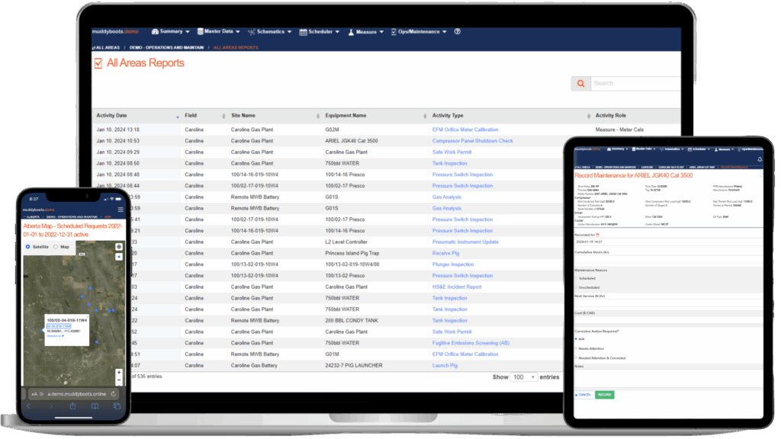
Task: Select Needed Attention & Corrected on tablet
Action: pyautogui.click(x=577, y=358)
